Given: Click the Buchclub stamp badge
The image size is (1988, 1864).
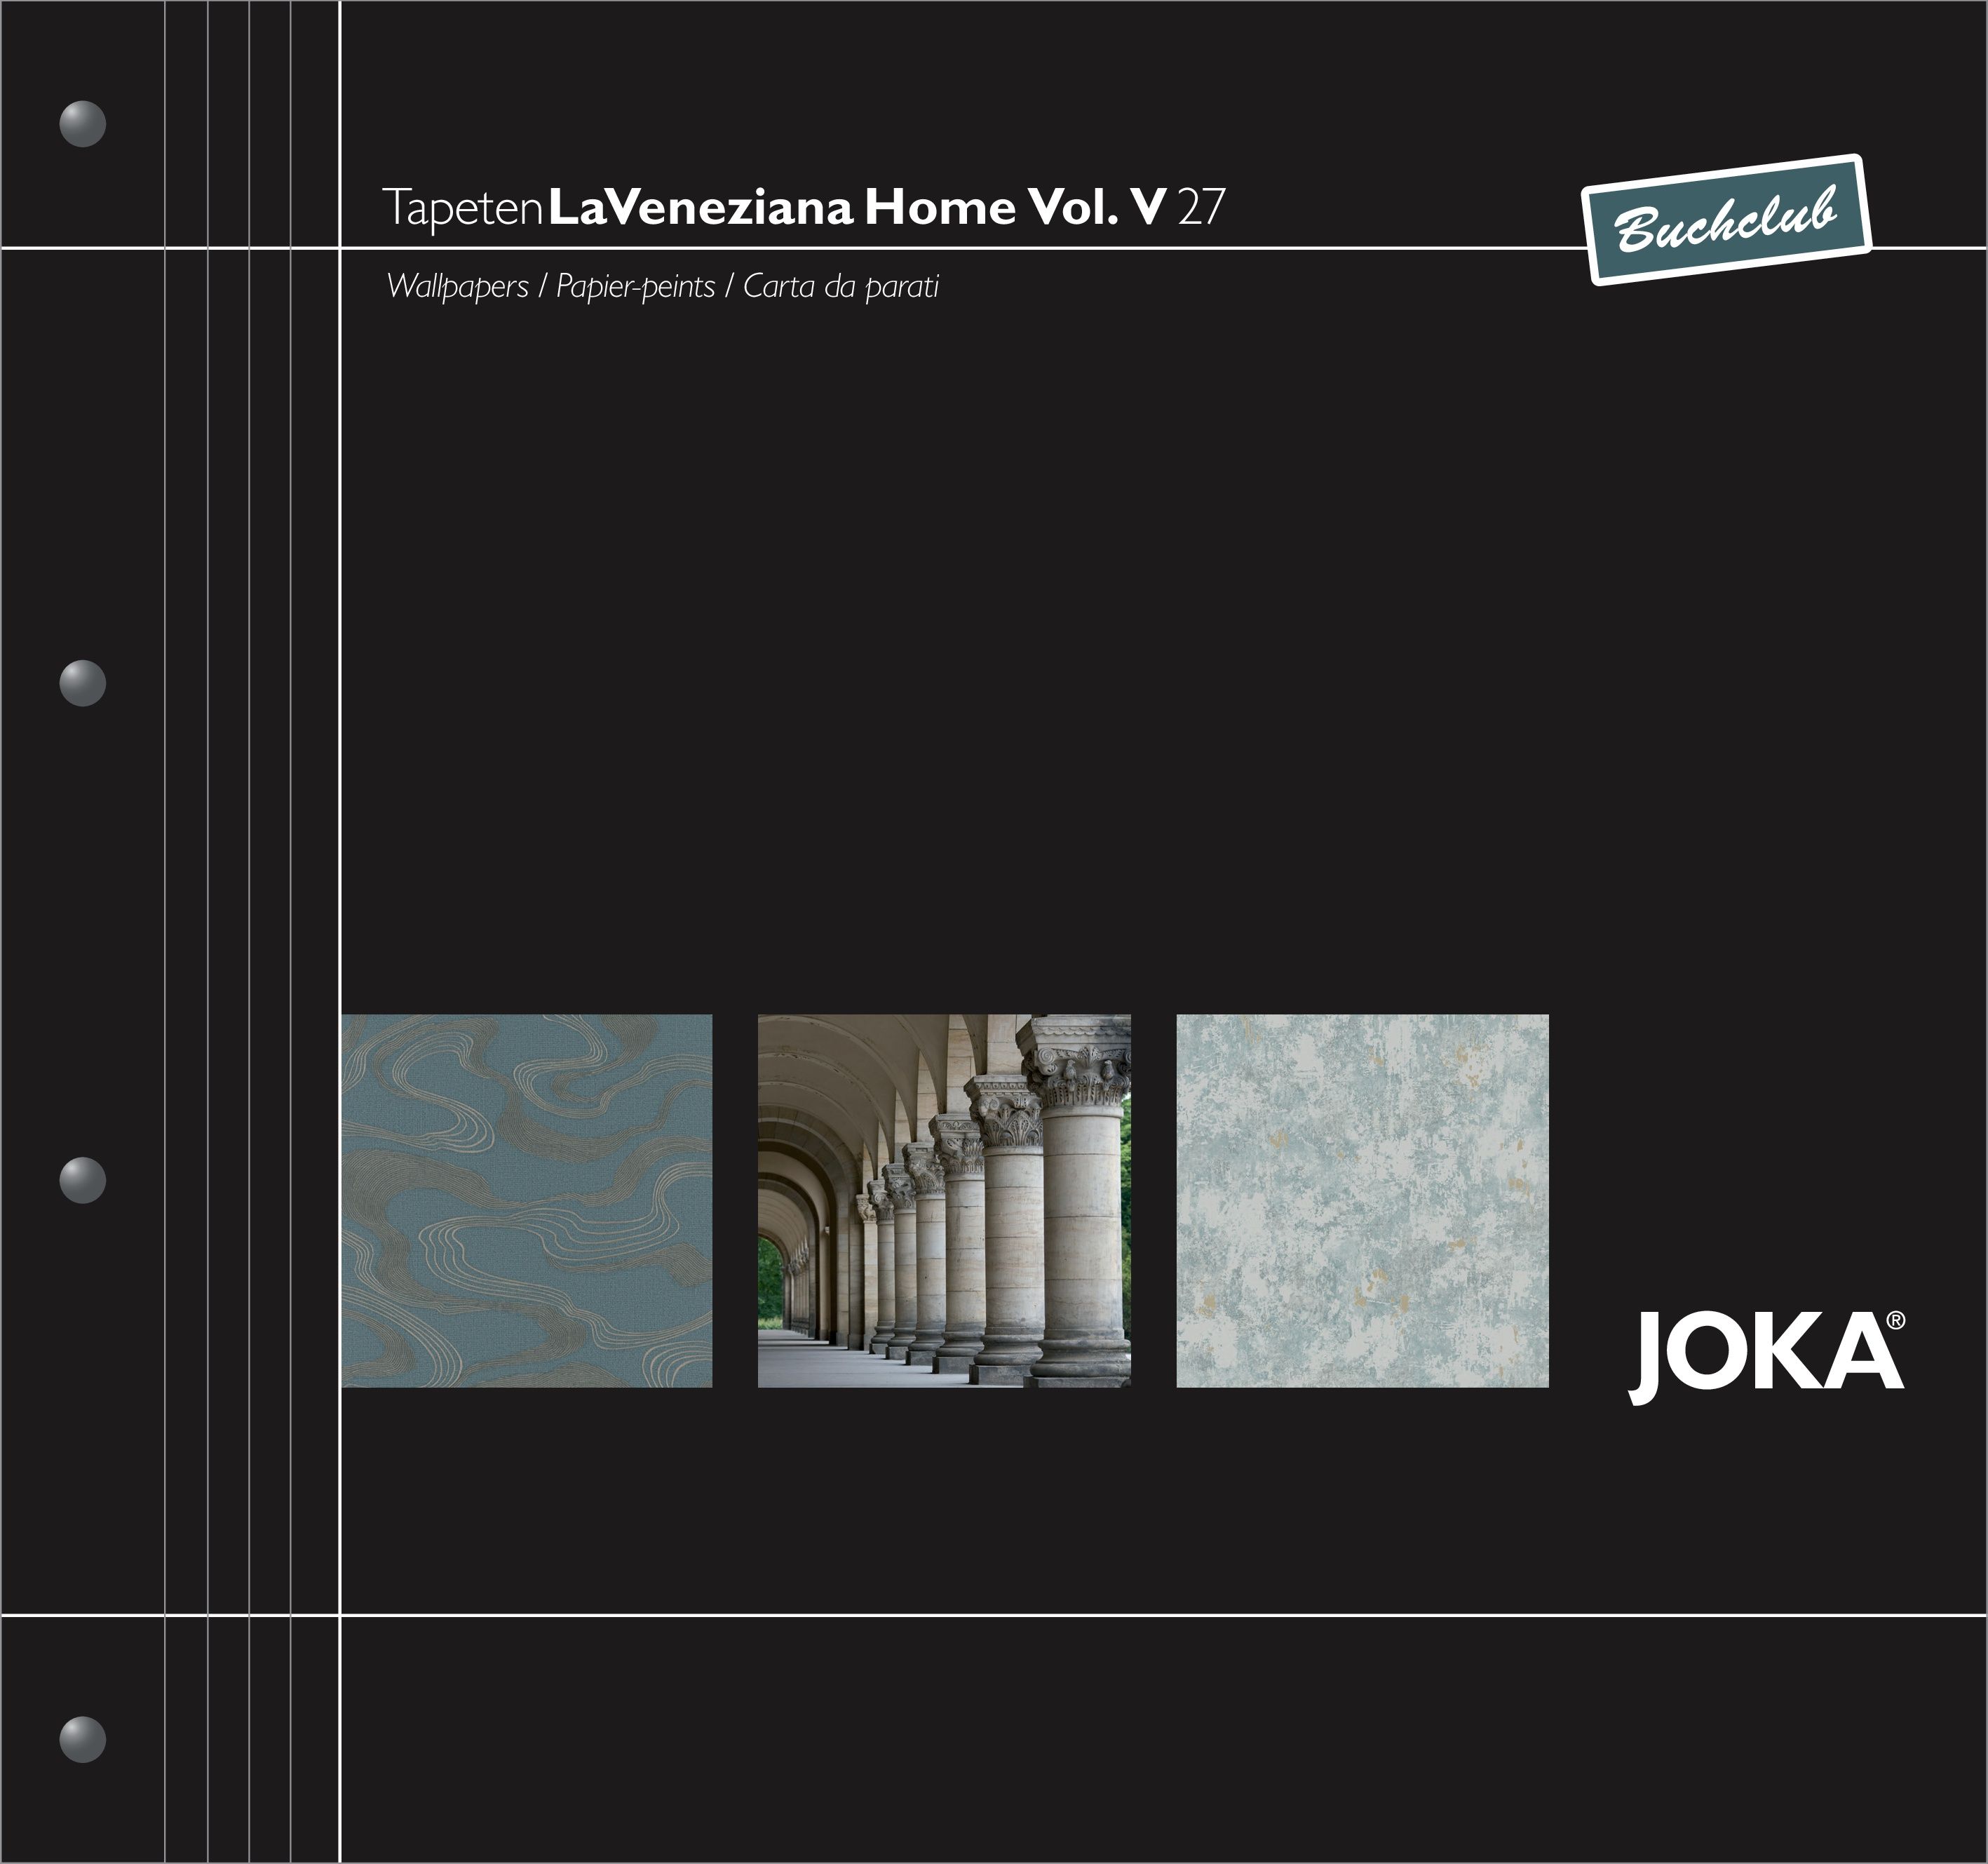Looking at the screenshot, I should coord(1726,220).
